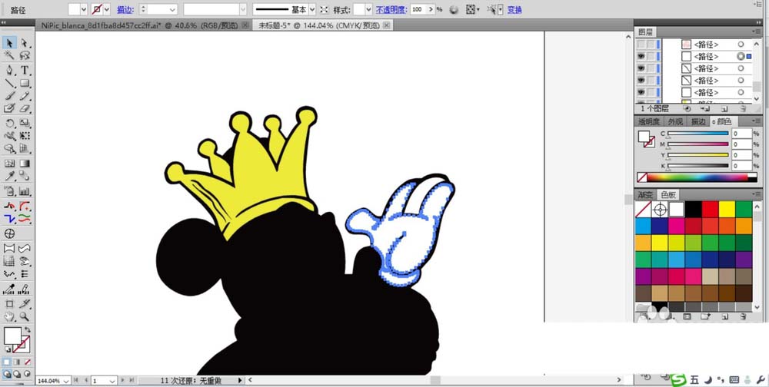Set paint mode to None in toolbox
The width and height of the screenshot is (769, 387).
[x=28, y=362]
